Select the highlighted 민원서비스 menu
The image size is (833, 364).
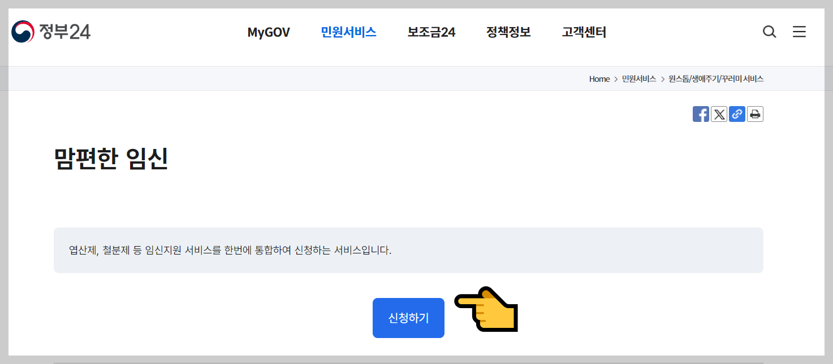tap(348, 32)
